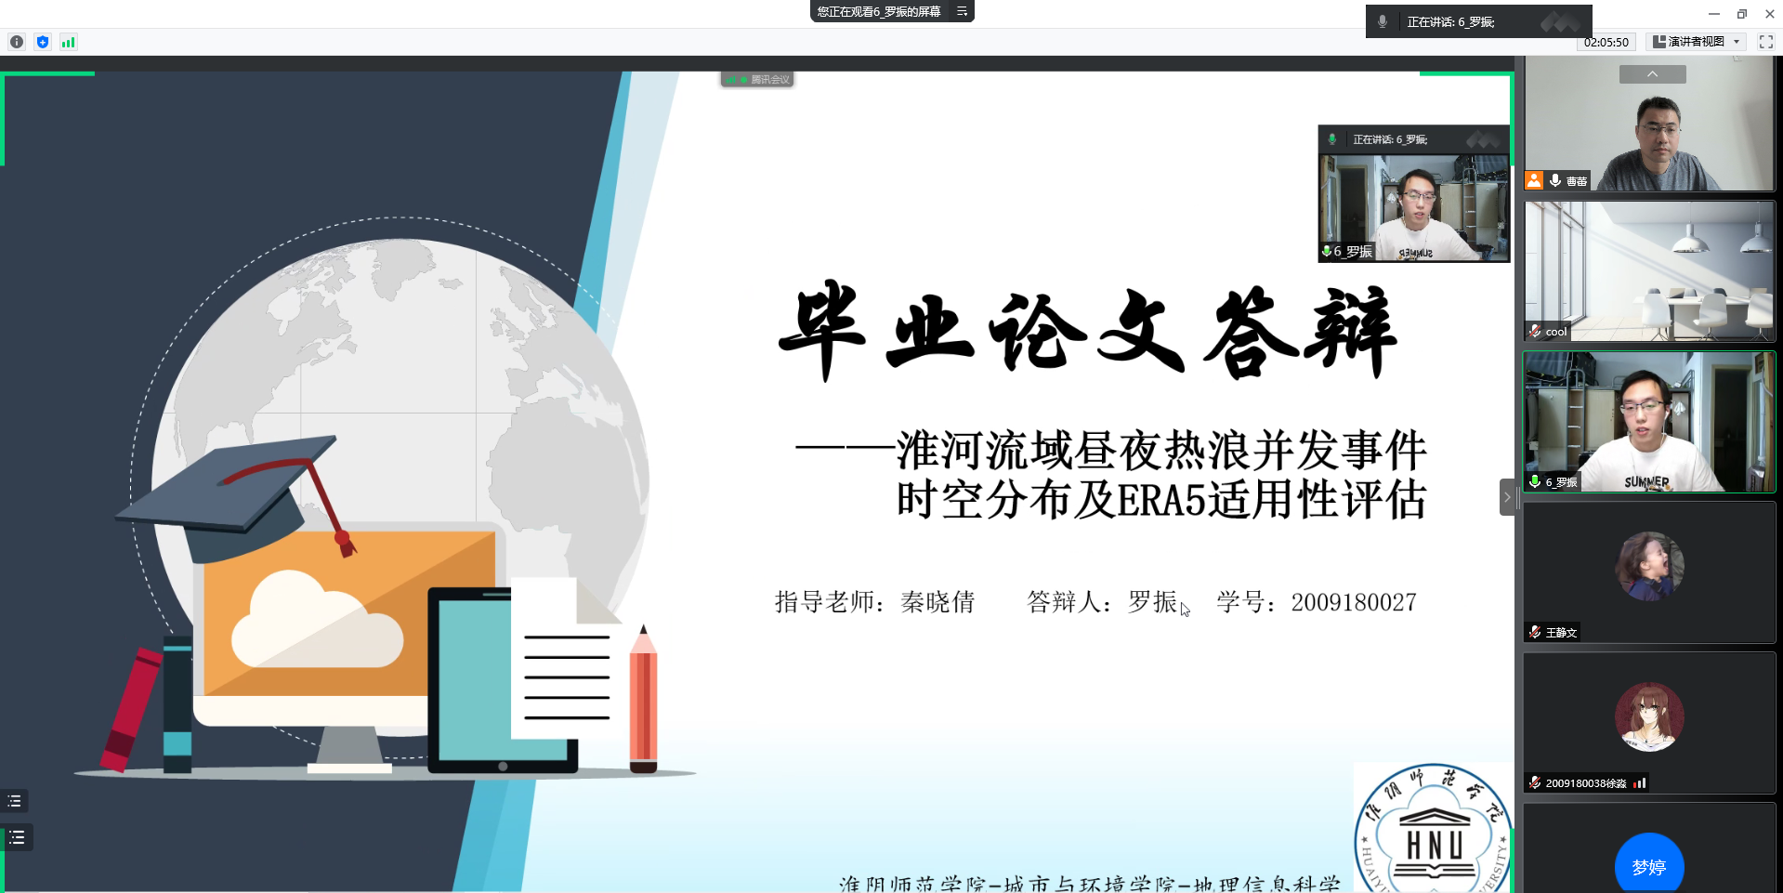Viewport: 1783px width, 893px height.
Task: Click the orange host icon beside 曹蕾
Action: [x=1534, y=180]
